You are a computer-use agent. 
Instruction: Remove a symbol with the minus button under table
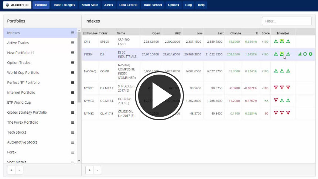[x=97, y=170]
